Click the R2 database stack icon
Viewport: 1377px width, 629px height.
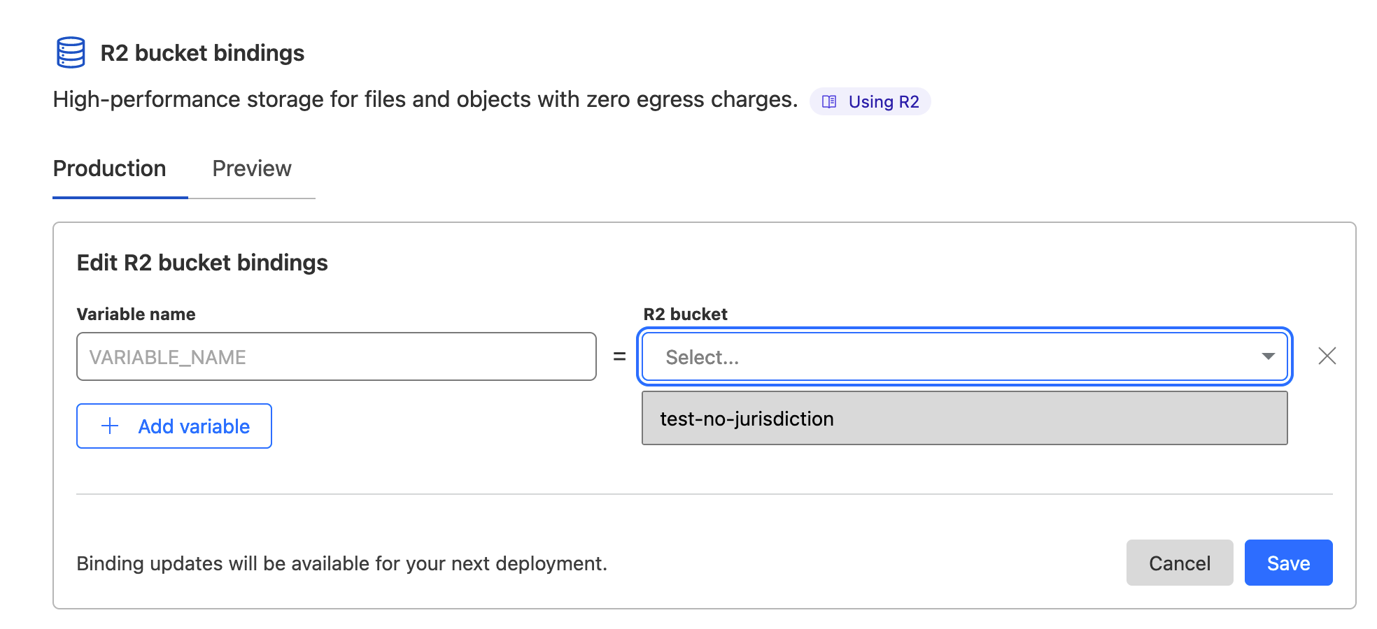[71, 52]
